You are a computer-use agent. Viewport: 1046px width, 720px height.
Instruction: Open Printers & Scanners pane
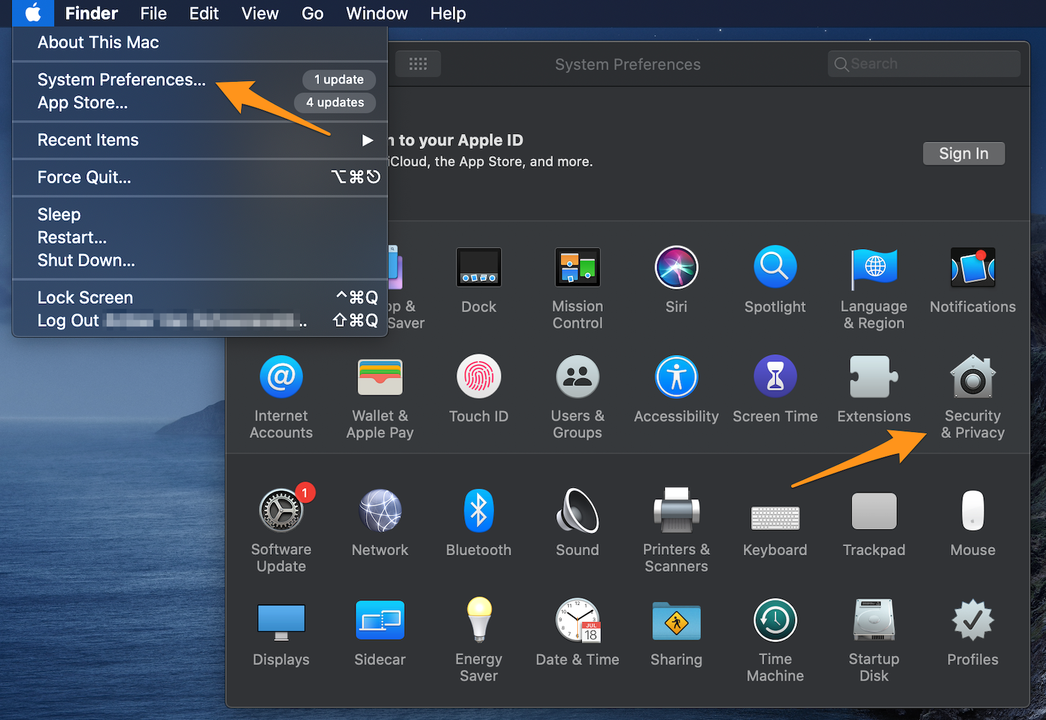[676, 531]
